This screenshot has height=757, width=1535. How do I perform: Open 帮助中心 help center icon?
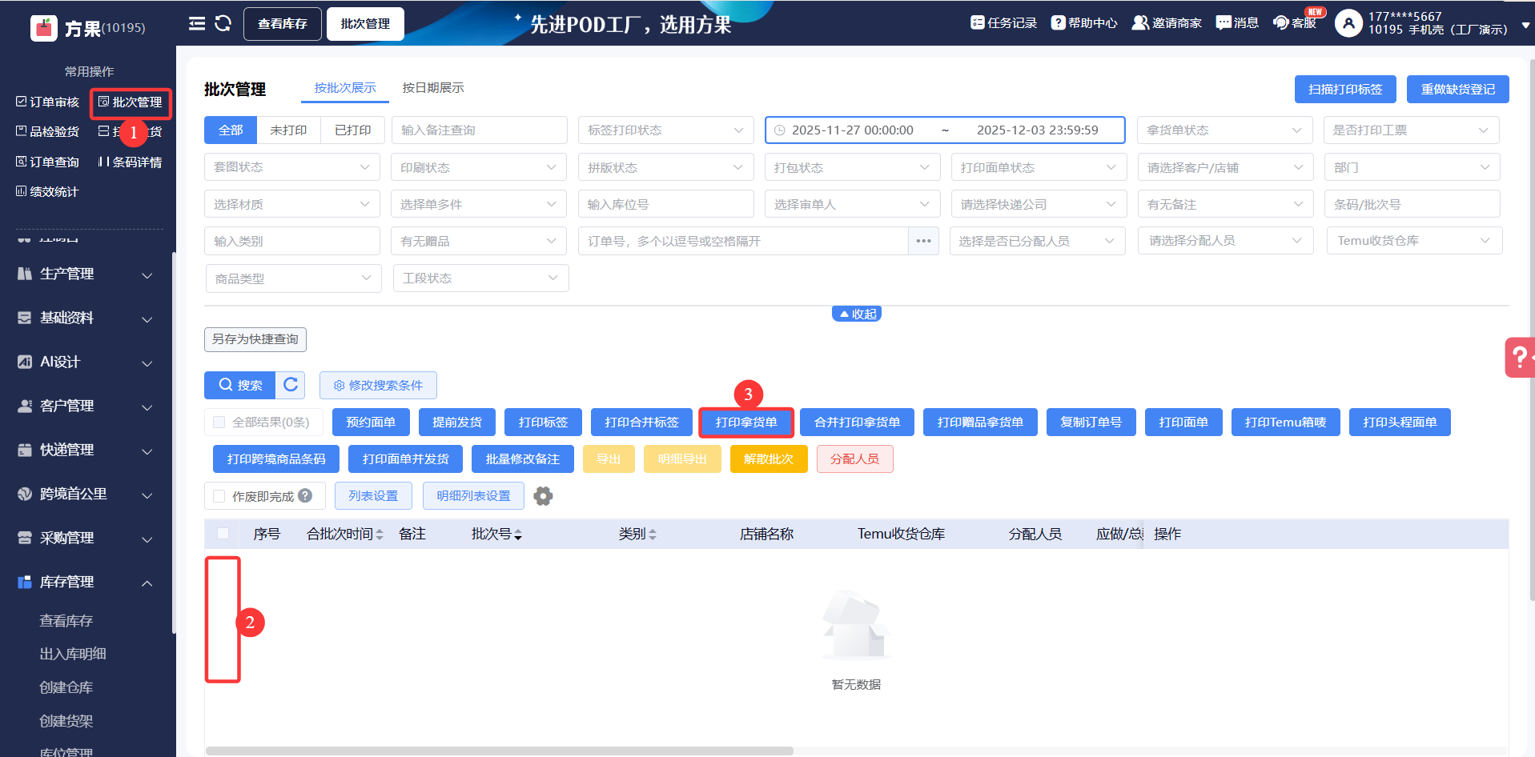pos(1059,22)
